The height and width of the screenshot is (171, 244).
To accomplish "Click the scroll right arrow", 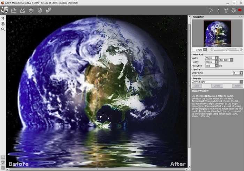I will pos(186,169).
